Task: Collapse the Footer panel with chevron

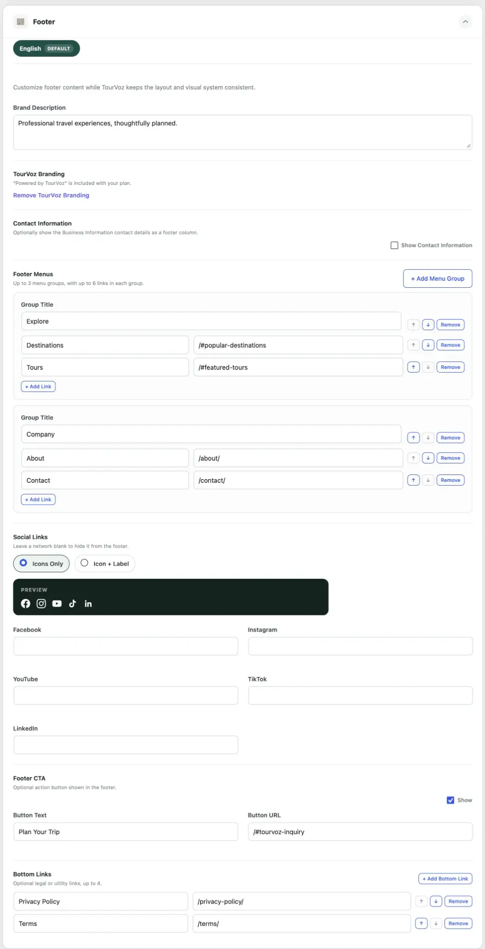Action: point(465,22)
